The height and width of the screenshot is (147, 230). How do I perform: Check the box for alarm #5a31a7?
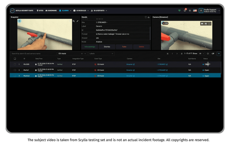pyautogui.click(x=15, y=70)
